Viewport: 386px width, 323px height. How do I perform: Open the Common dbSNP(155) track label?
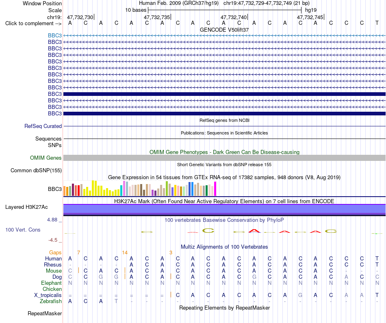pyautogui.click(x=36, y=170)
